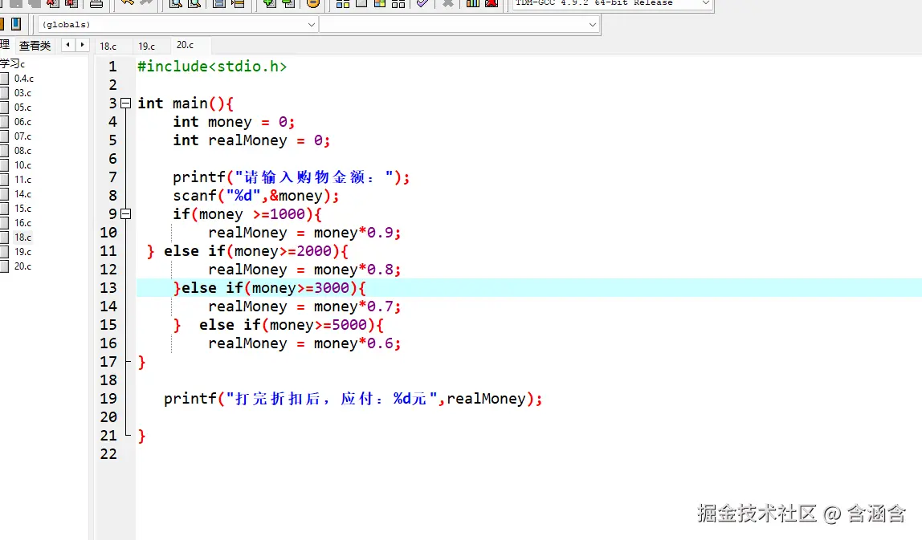Click the #include<stdio.h> line

coord(212,67)
